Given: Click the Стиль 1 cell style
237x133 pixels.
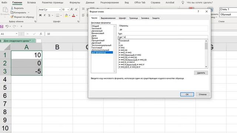Looking at the screenshot, I should point(228,9).
